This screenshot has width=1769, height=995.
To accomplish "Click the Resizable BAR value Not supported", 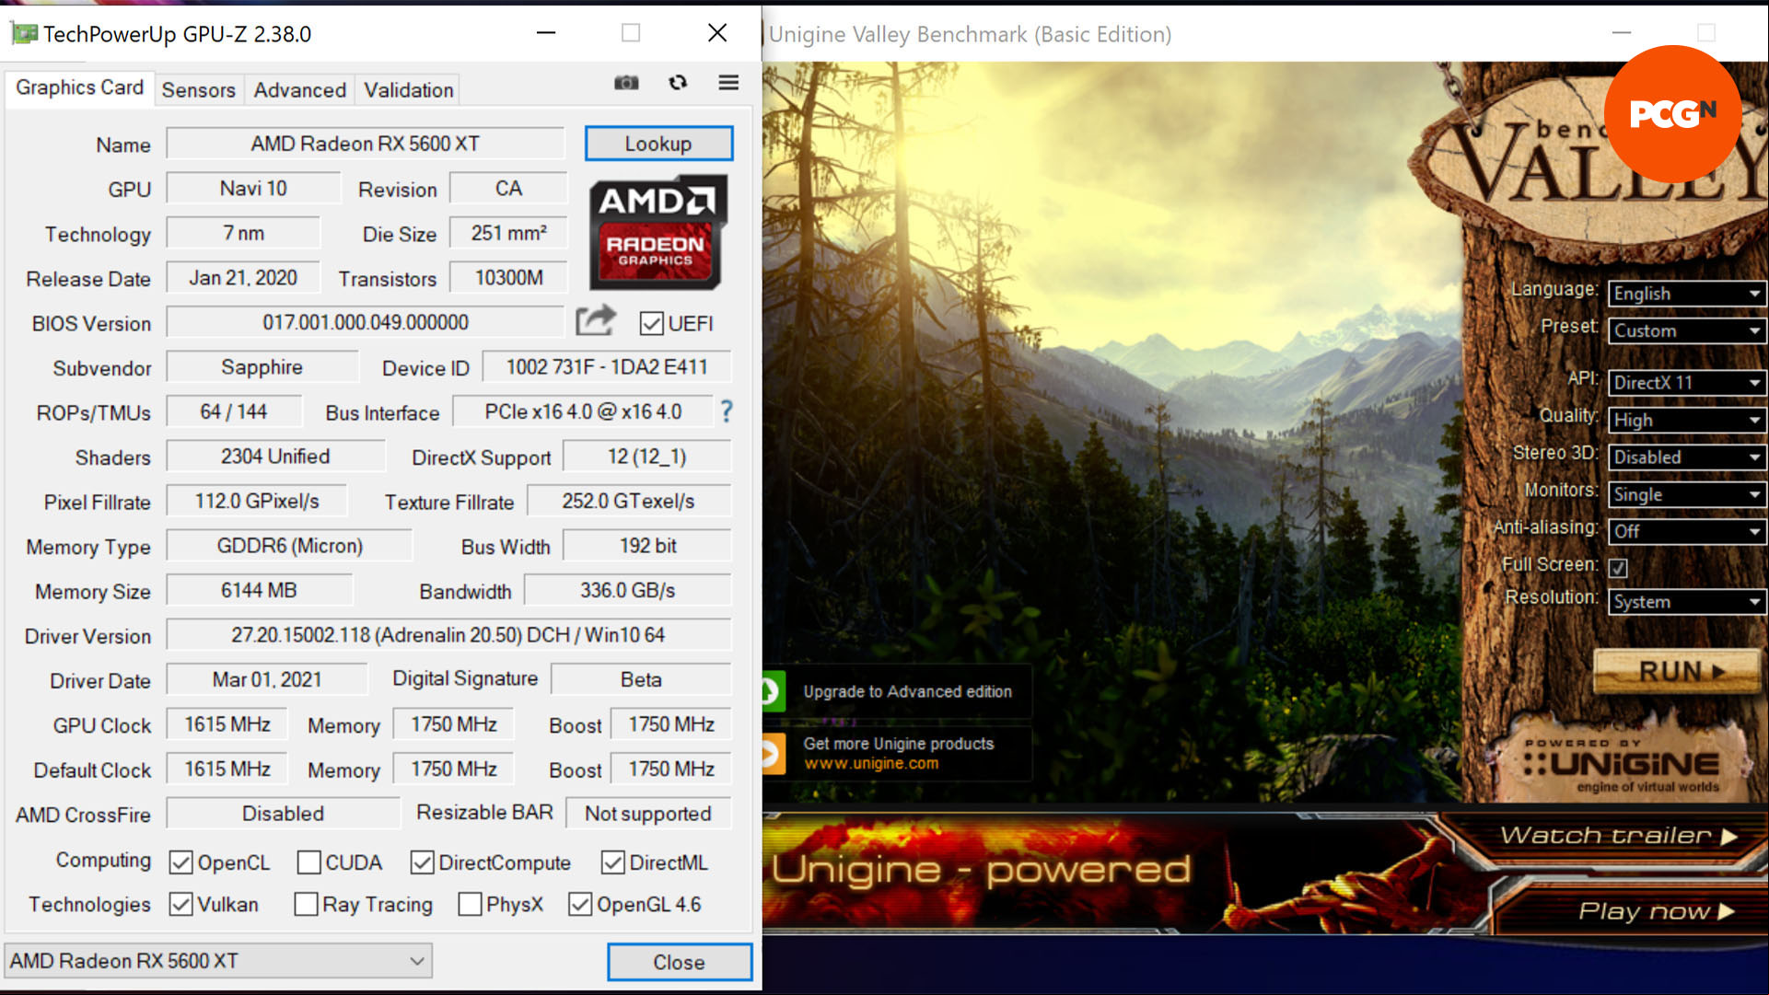I will [647, 814].
